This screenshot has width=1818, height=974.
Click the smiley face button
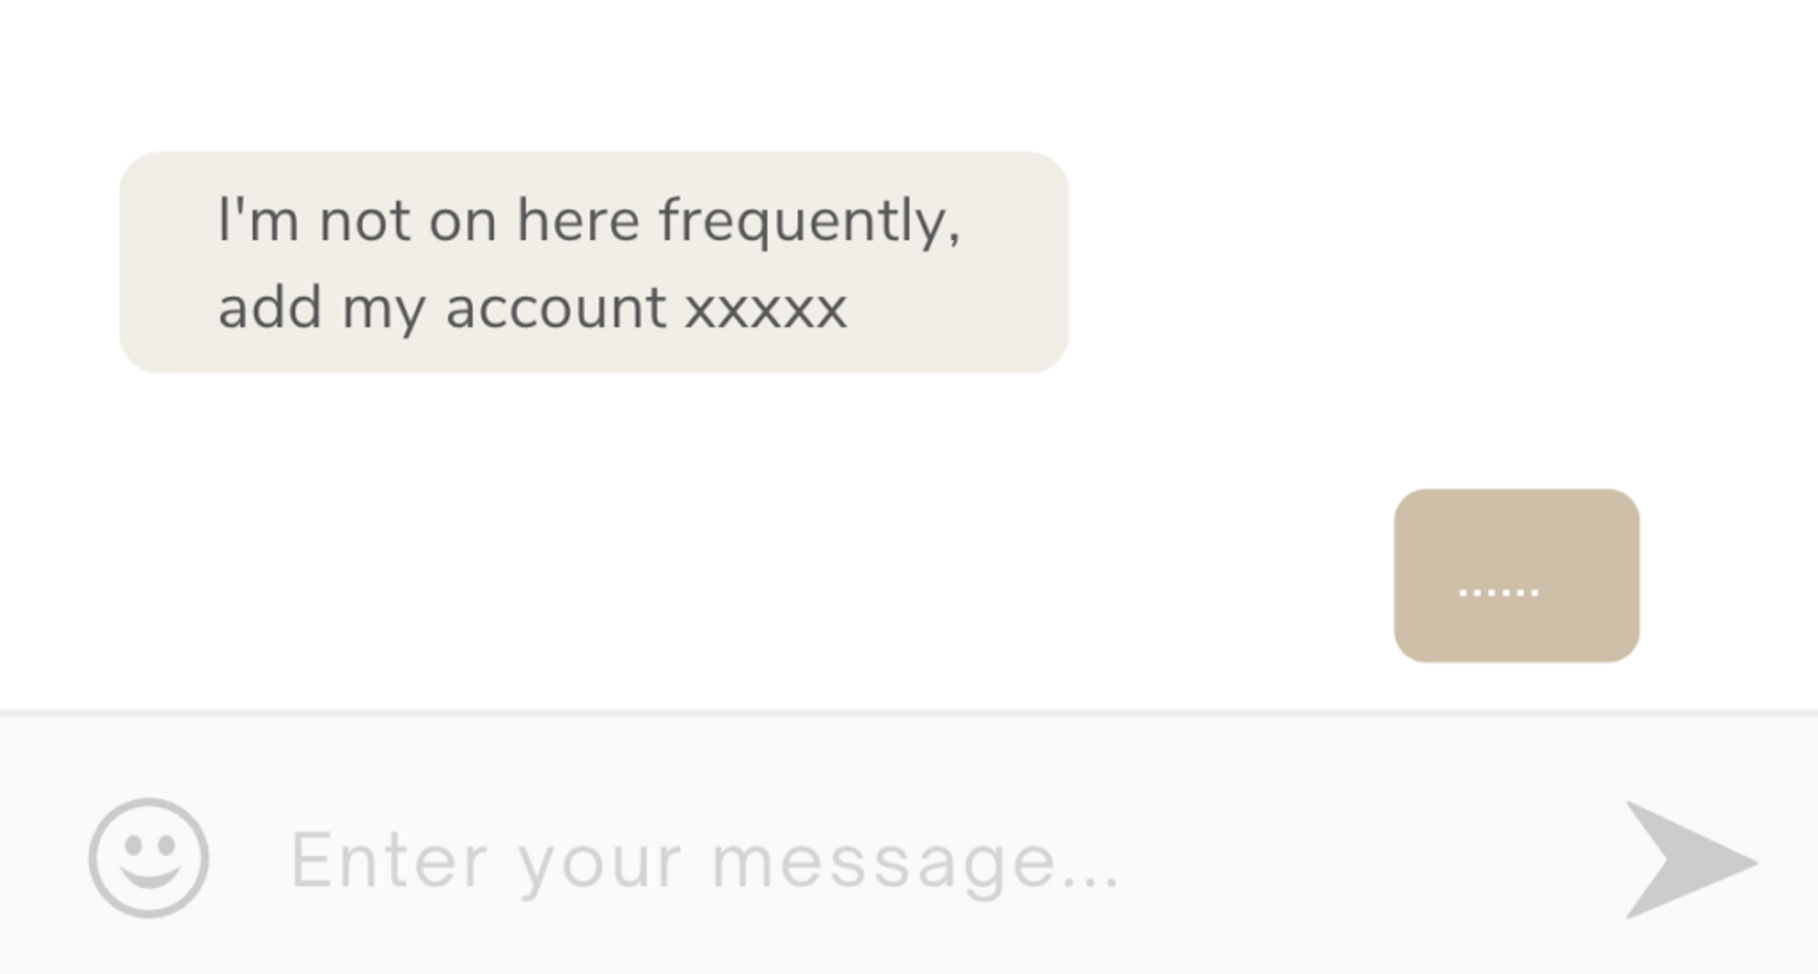[x=149, y=858]
